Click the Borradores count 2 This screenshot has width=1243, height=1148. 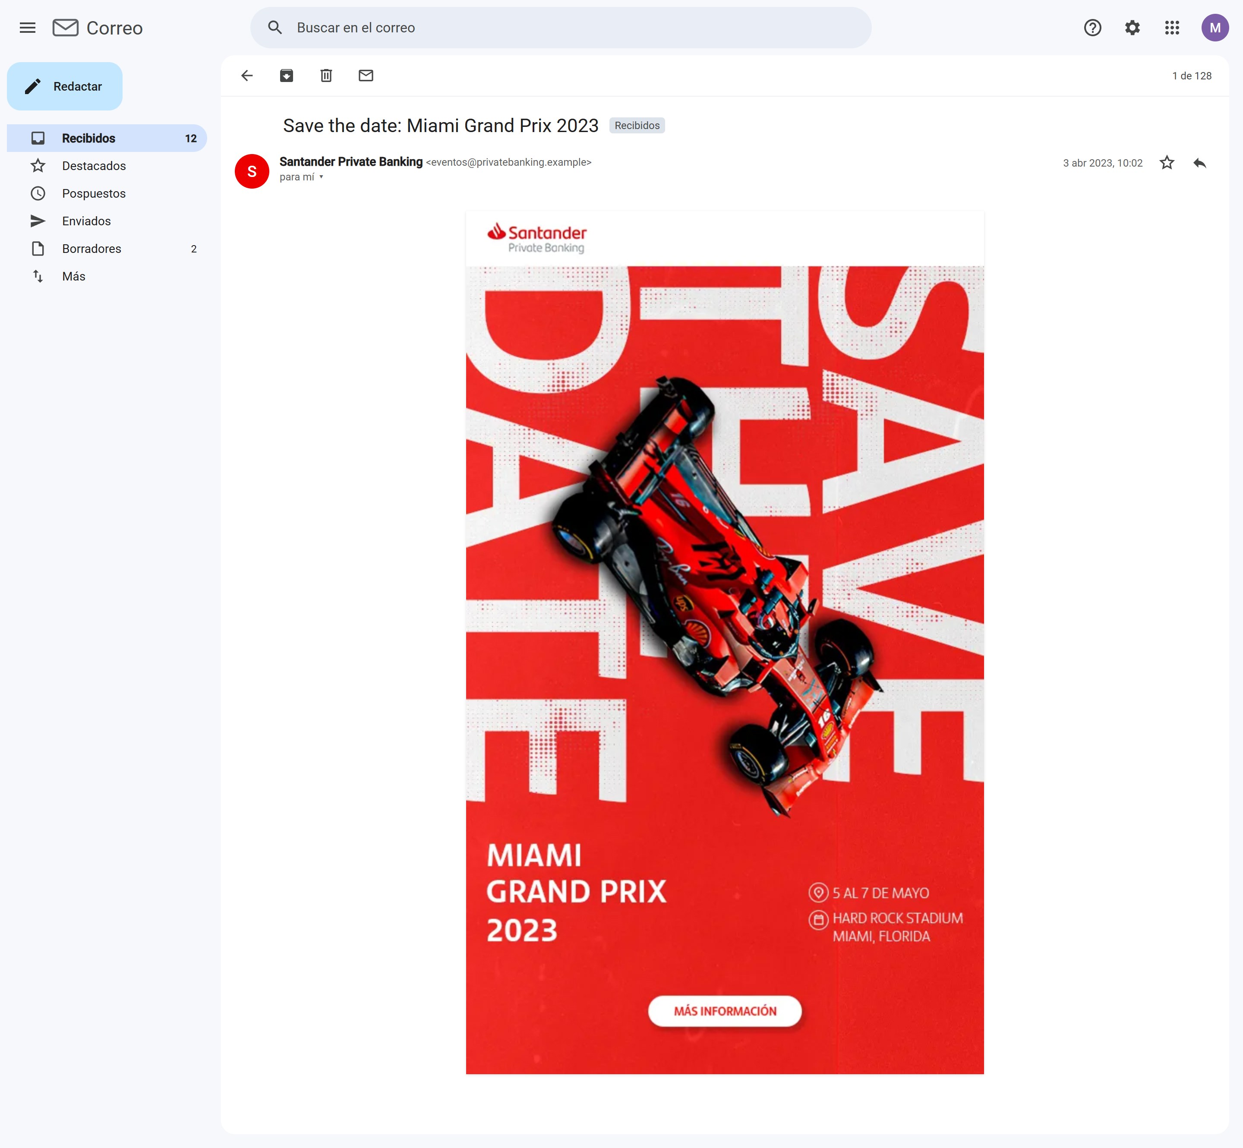coord(194,249)
